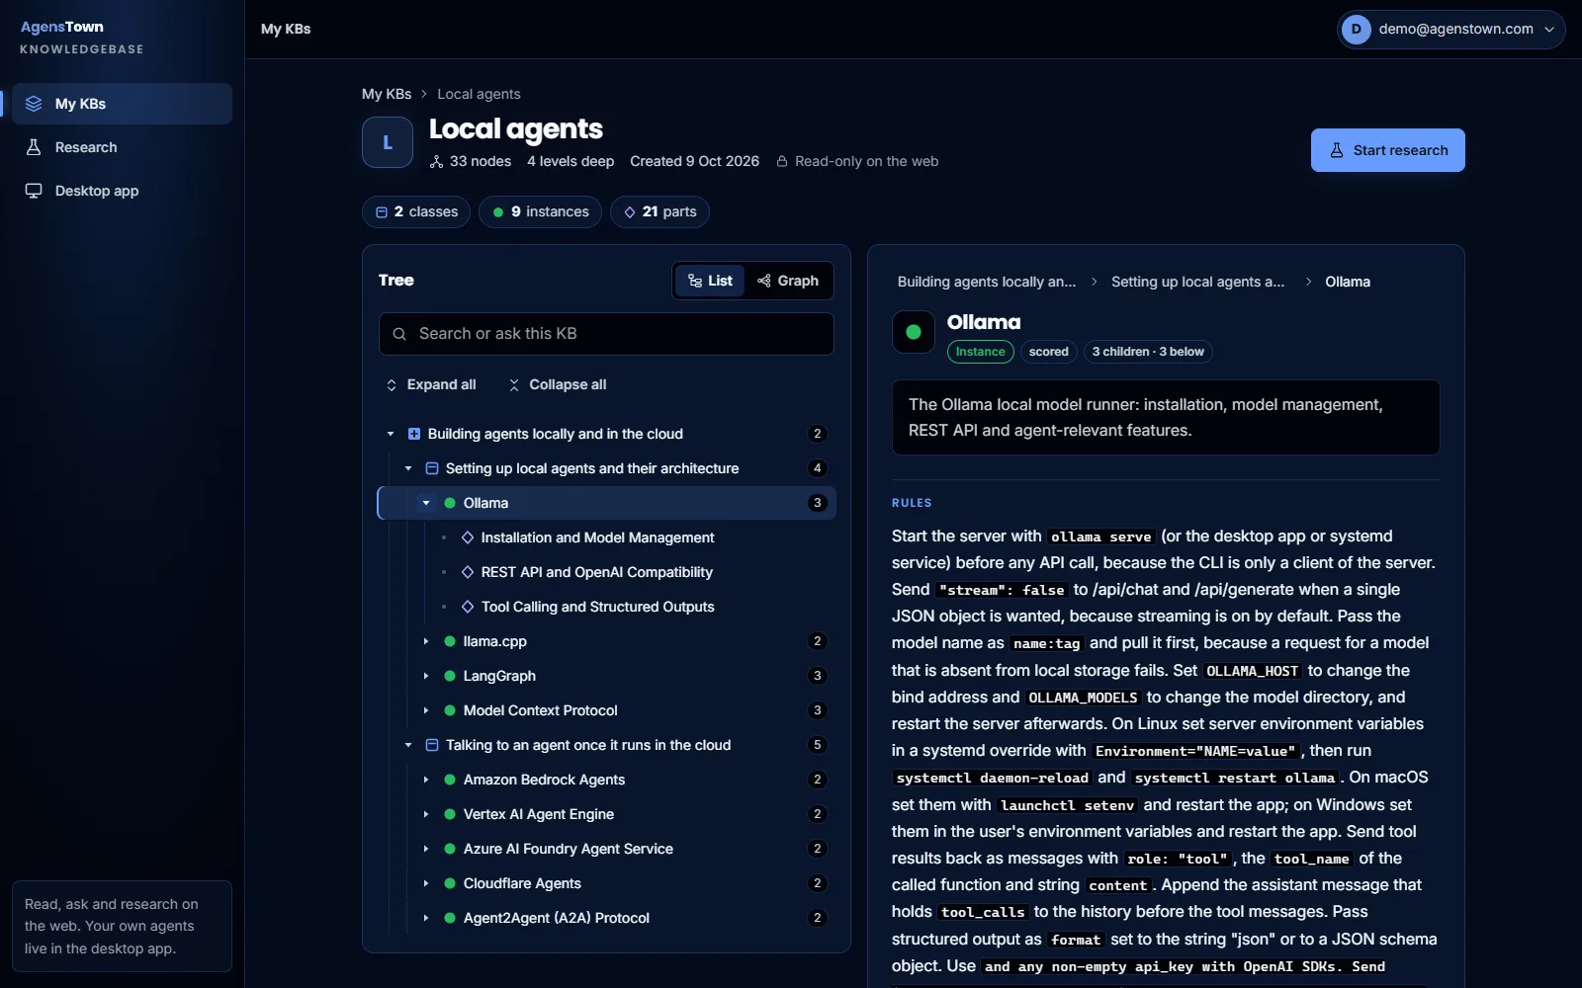Select Installation and Model Management part
Viewport: 1582px width, 988px height.
click(x=606, y=537)
